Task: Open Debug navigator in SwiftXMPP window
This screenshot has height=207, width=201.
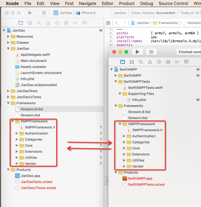Action: [x=168, y=62]
